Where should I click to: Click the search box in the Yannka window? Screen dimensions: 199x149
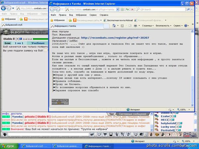pos(161,9)
